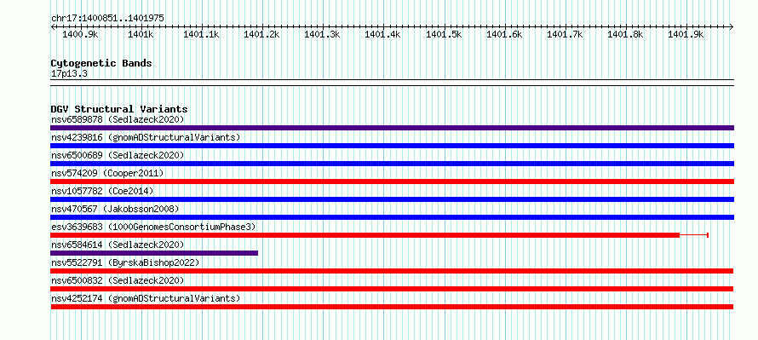Open nsv6500832 (Sedlazeck2020) variant label
Viewport: 758px width, 340px height.
(118, 280)
